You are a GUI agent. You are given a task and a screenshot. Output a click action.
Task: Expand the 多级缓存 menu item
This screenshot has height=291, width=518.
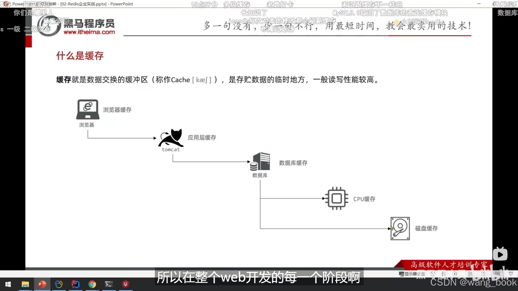[237, 4]
